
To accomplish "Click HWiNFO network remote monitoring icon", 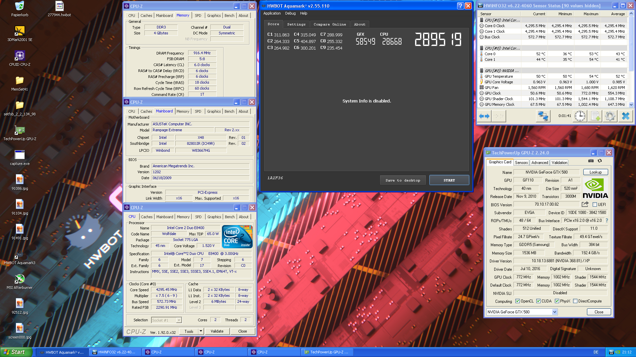I will [543, 116].
